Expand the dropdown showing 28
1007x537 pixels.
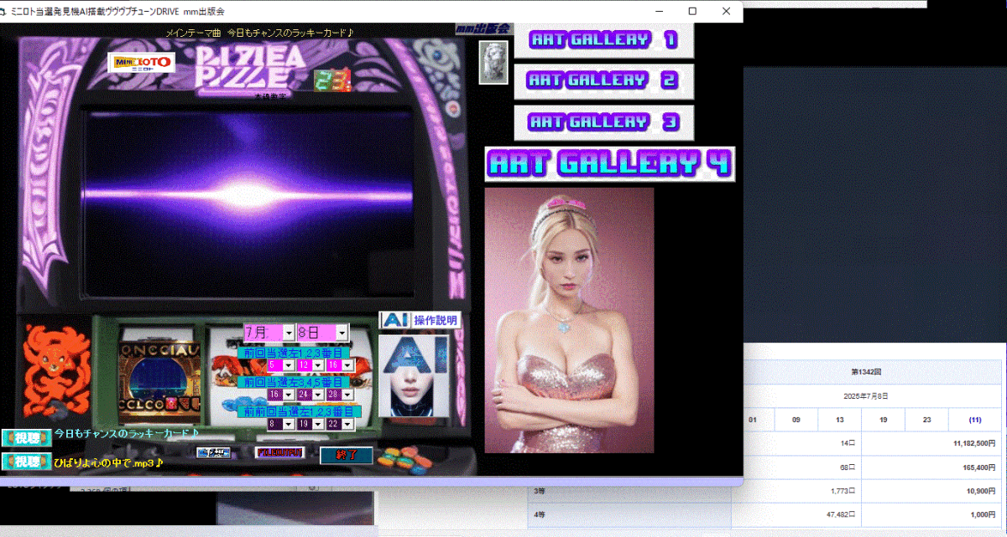(347, 394)
